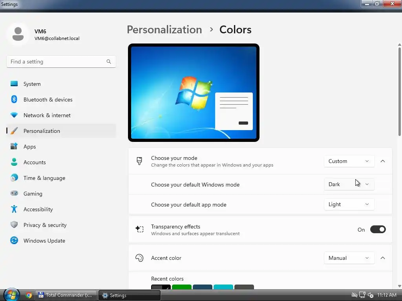
Task: Click the crossed-out cloud tray icon
Action: pyautogui.click(x=354, y=295)
